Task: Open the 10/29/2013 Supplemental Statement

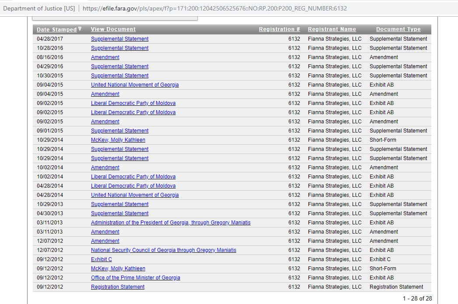Action: tap(119, 204)
